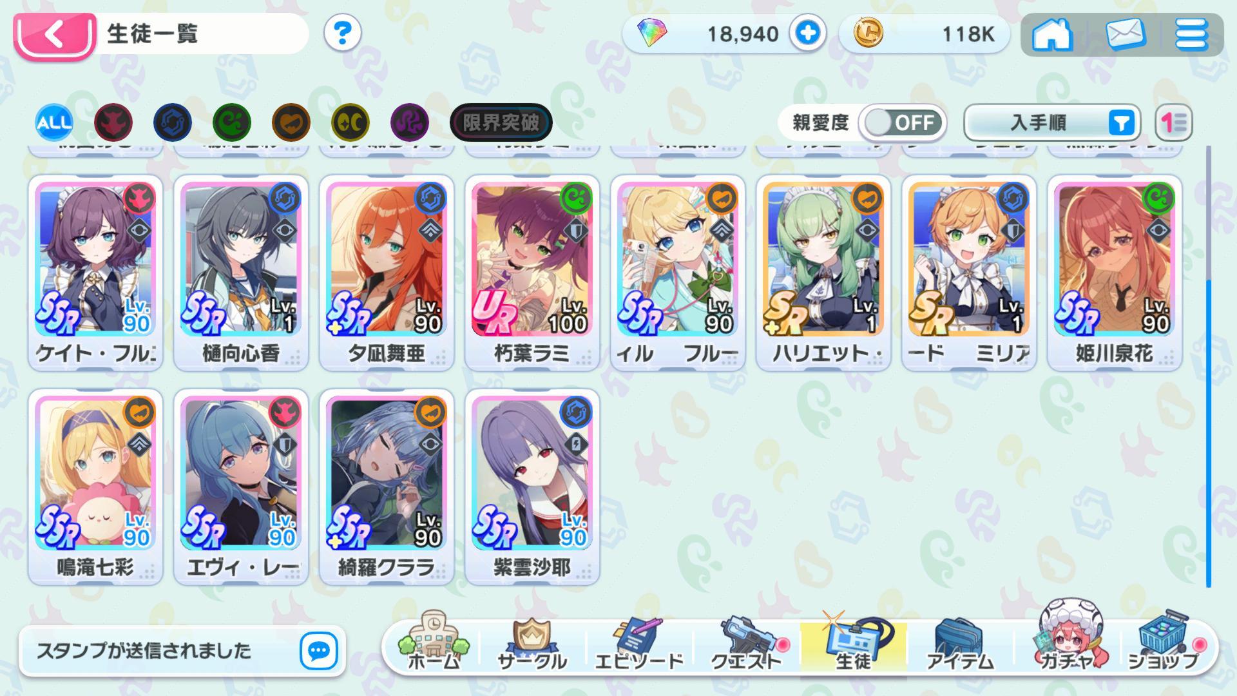1237x696 pixels.
Task: Toggle the 限界突破 filter
Action: point(501,122)
